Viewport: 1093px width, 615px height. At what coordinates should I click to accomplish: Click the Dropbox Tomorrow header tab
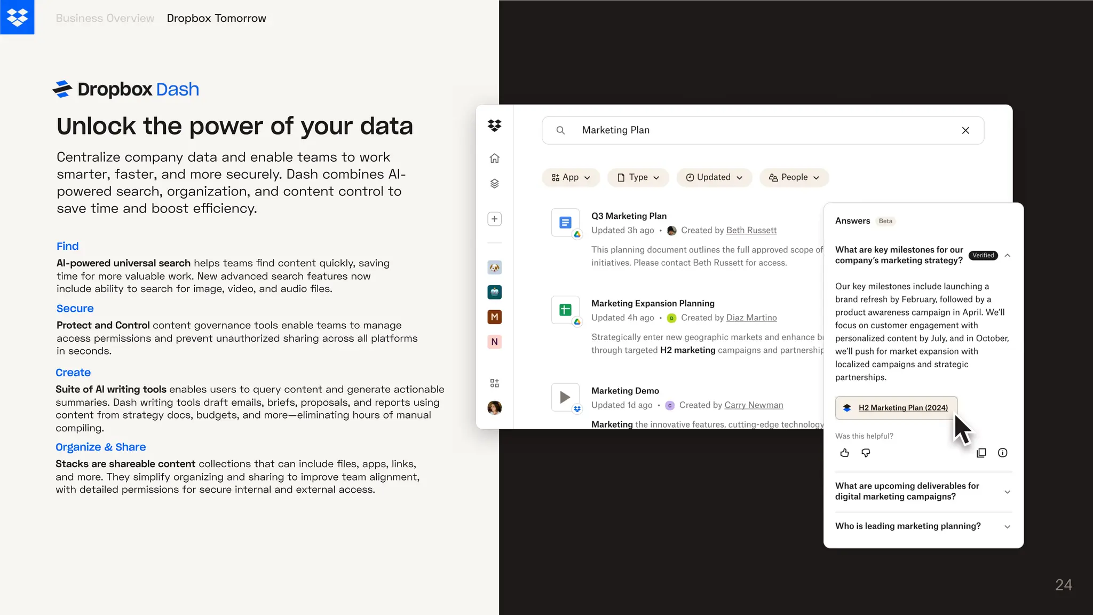(216, 18)
